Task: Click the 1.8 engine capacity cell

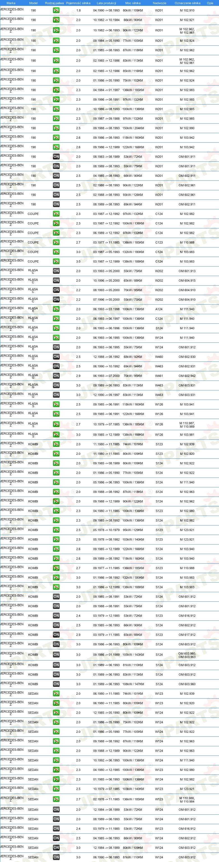Action: (x=78, y=10)
